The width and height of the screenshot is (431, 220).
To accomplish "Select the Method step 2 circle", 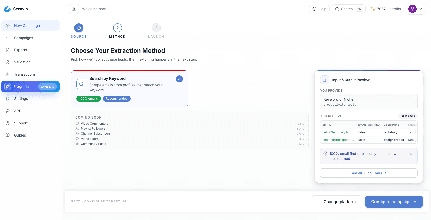I will coord(118,28).
